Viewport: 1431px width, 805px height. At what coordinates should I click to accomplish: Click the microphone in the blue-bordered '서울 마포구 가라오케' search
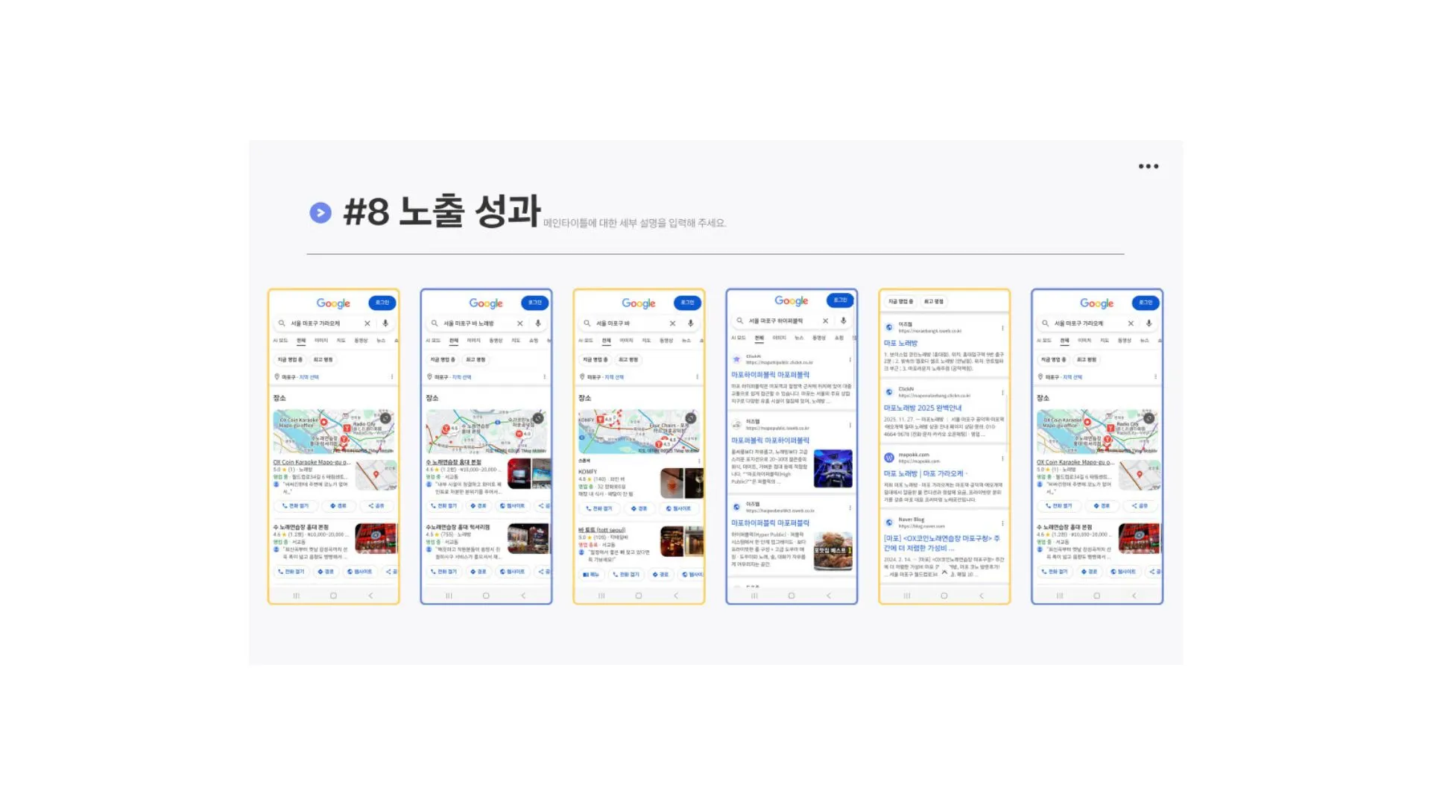tap(1149, 323)
